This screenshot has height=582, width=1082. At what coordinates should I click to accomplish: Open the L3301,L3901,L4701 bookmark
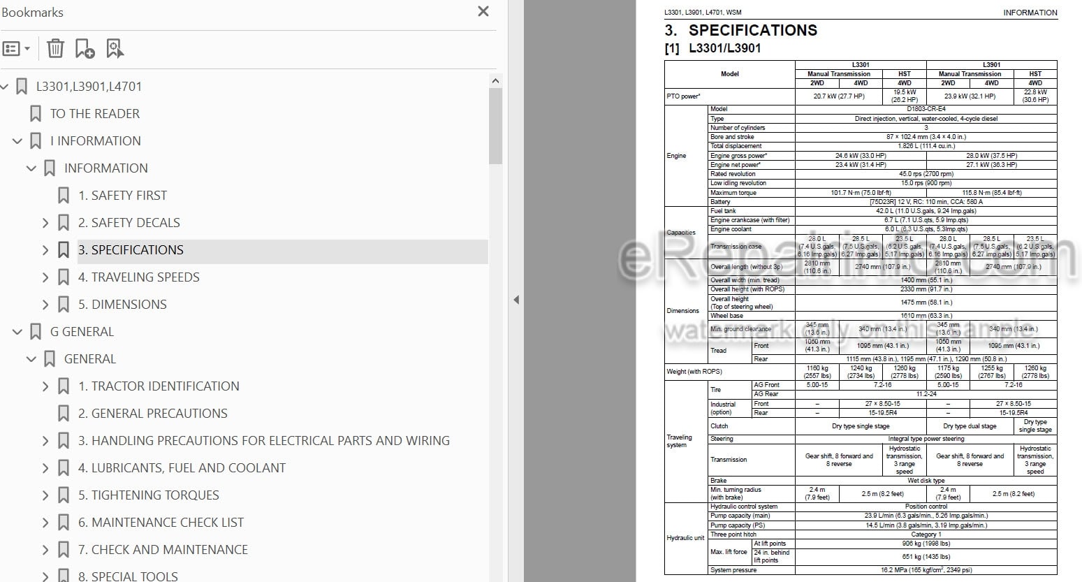89,87
